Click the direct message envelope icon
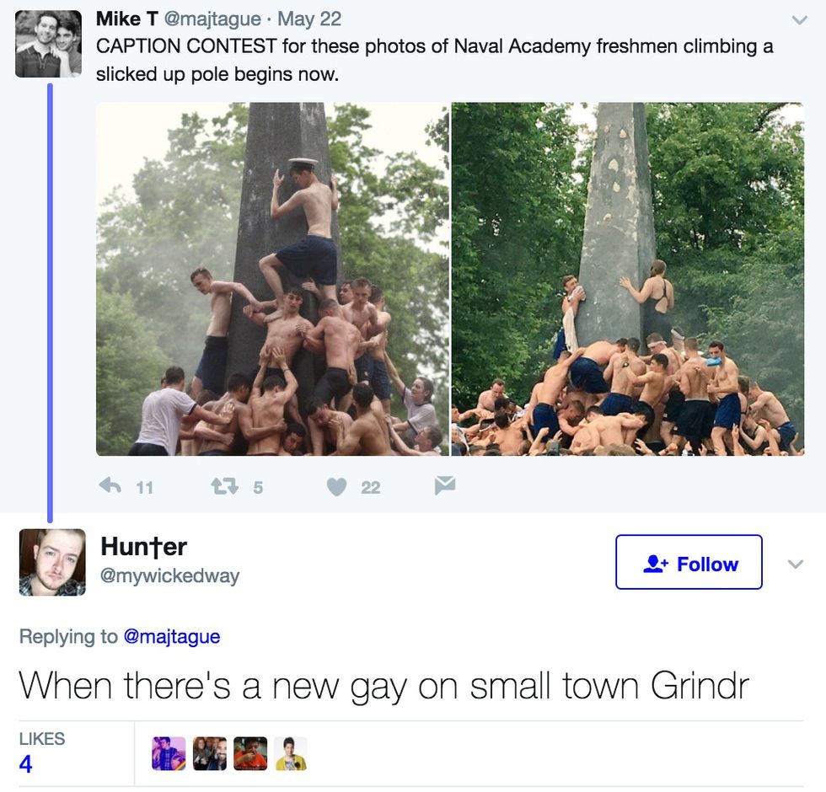Viewport: 826px width, 792px height. coord(445,485)
